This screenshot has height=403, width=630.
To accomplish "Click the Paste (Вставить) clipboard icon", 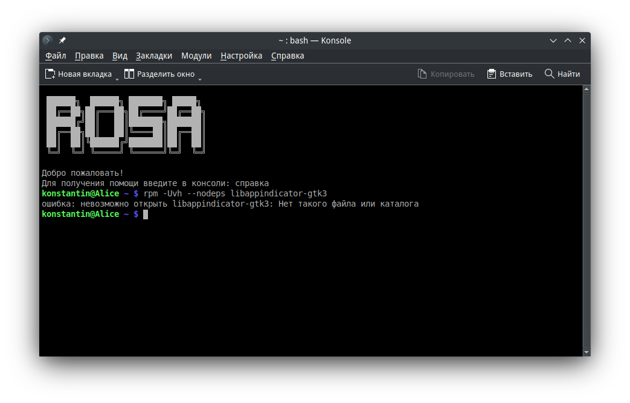I will tap(491, 74).
